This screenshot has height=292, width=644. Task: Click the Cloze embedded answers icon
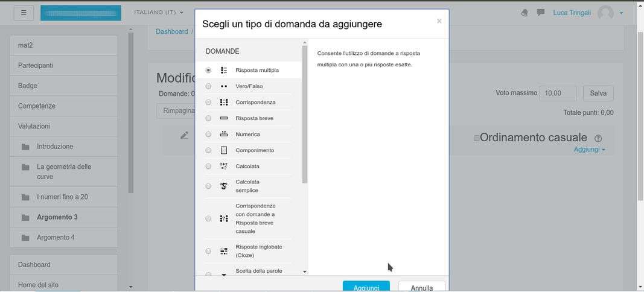[x=224, y=251]
